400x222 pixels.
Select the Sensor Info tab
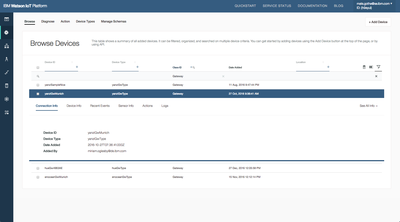point(126,106)
